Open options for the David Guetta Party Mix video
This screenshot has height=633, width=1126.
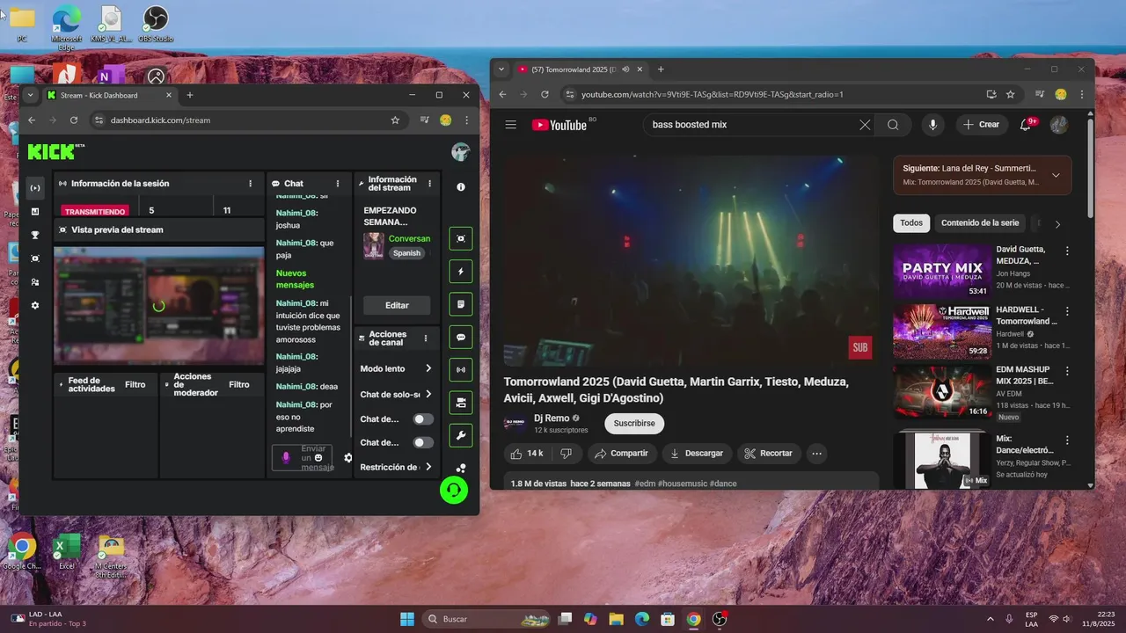pos(1068,251)
